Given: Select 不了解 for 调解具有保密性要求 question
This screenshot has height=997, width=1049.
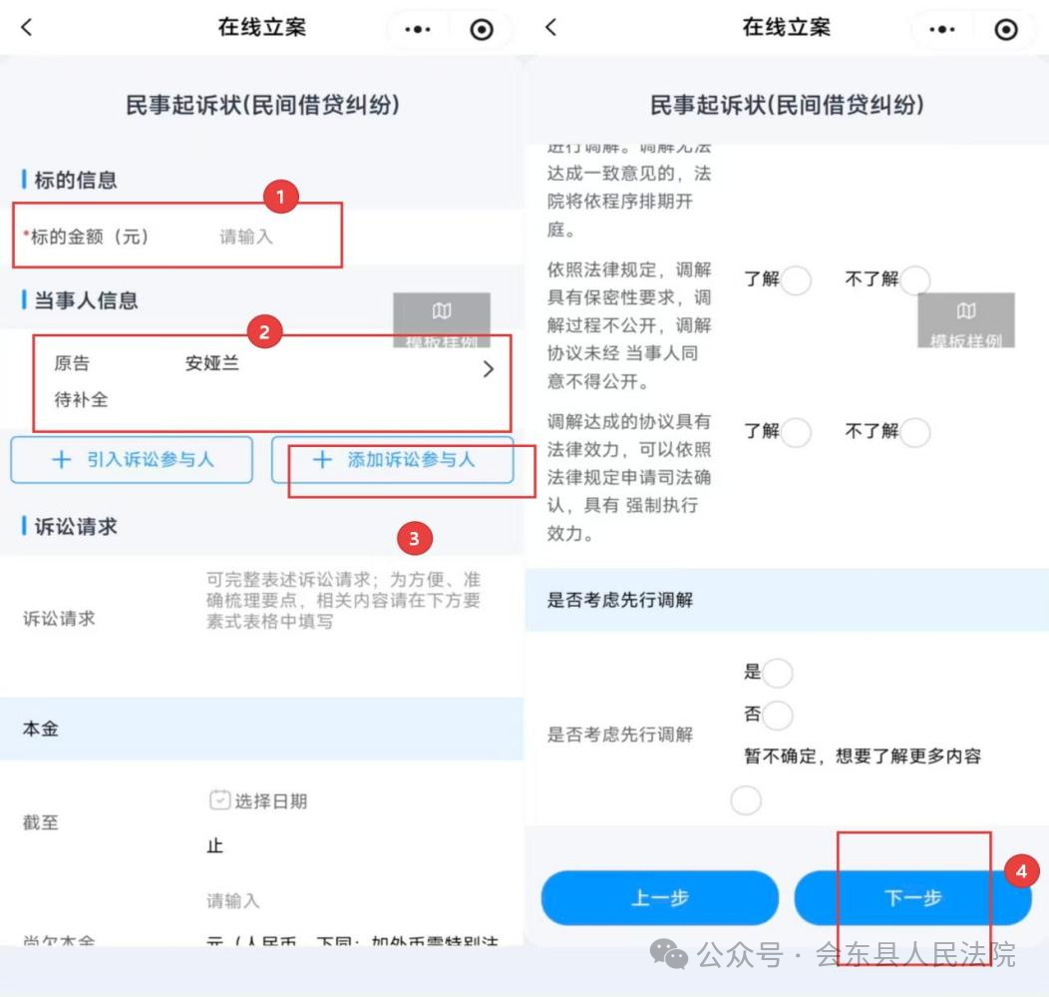Looking at the screenshot, I should pyautogui.click(x=915, y=279).
